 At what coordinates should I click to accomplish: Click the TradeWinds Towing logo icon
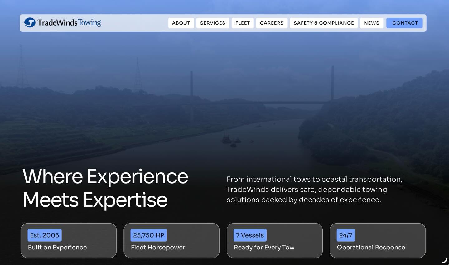click(30, 22)
